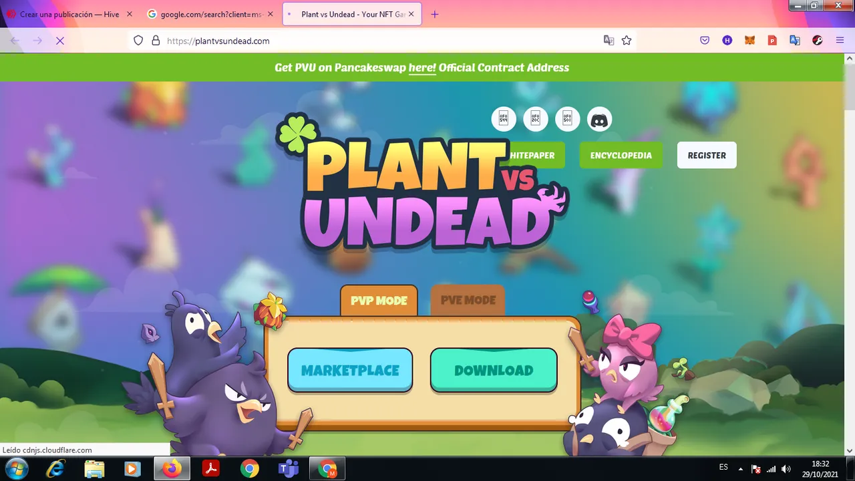The image size is (855, 481).
Task: Close the google.com search tab
Action: 271,14
